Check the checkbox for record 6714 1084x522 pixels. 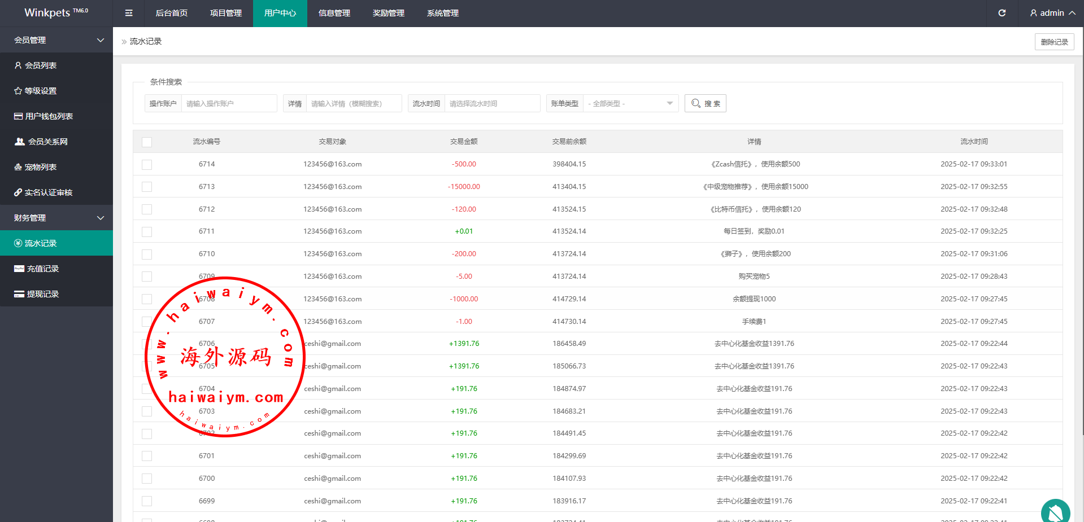[147, 165]
